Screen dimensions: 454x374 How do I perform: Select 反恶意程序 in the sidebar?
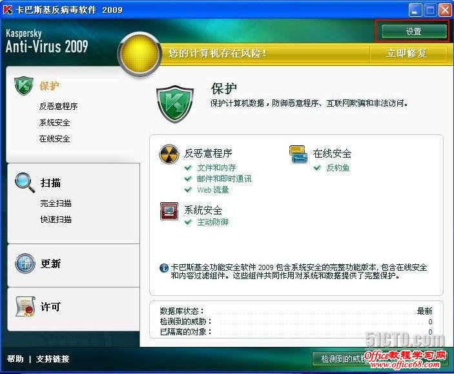pos(59,107)
